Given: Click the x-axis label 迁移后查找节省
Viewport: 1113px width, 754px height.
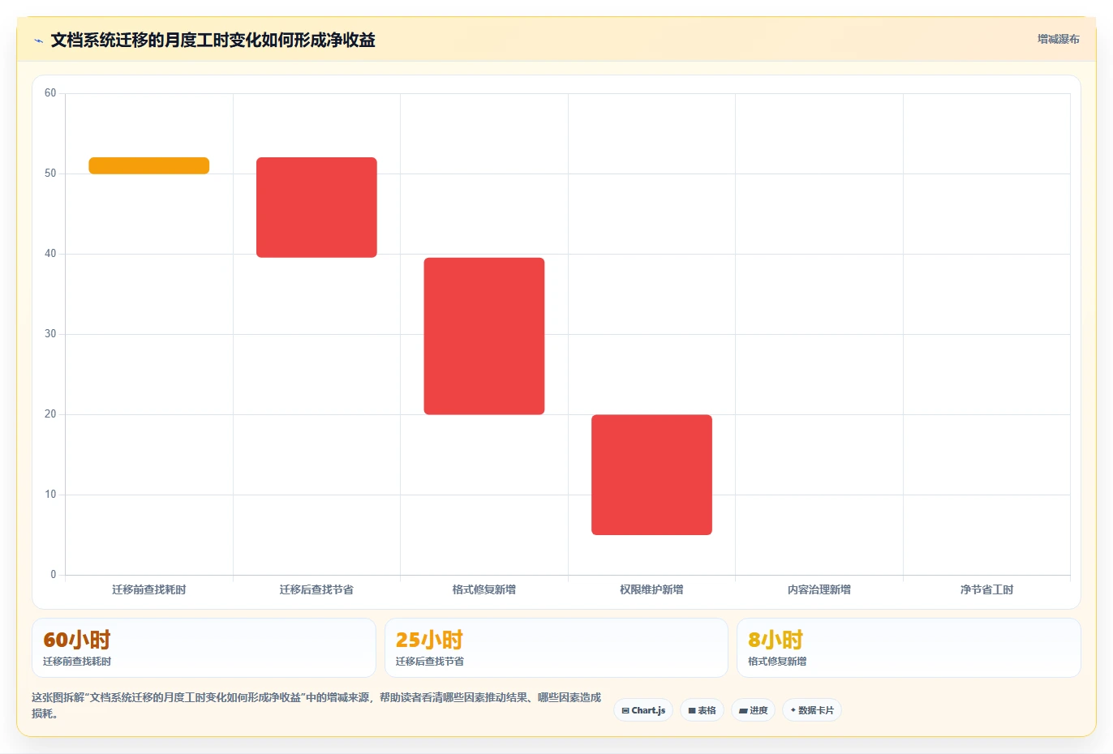Looking at the screenshot, I should click(316, 589).
